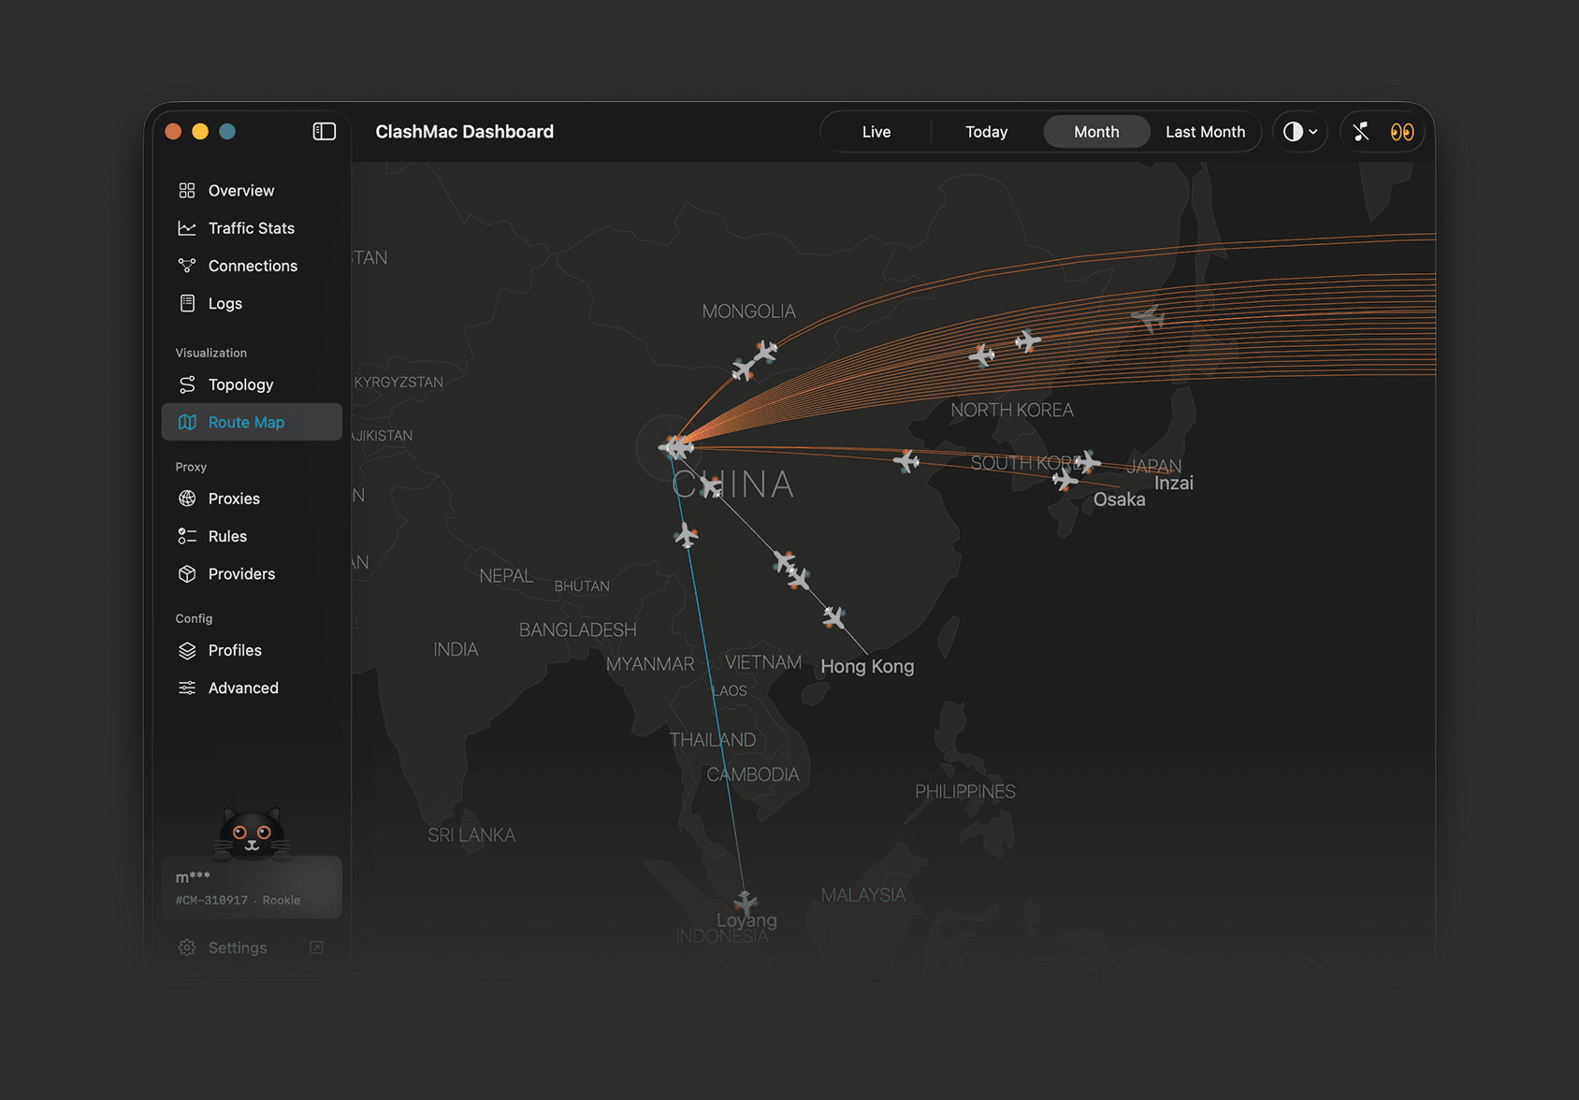This screenshot has width=1579, height=1100.
Task: Open the Profiles config page
Action: [x=252, y=650]
